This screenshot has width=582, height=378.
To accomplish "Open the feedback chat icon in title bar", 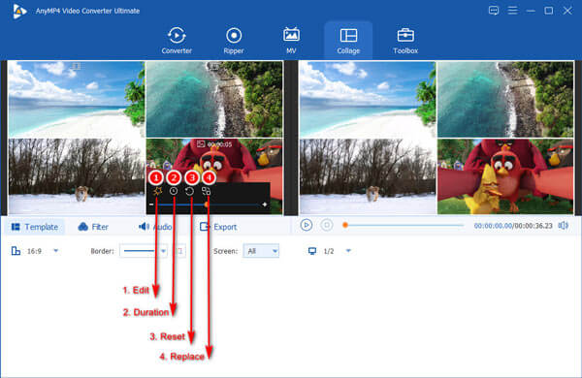I will point(494,11).
